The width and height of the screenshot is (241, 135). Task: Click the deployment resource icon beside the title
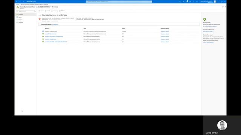(x=18, y=7)
